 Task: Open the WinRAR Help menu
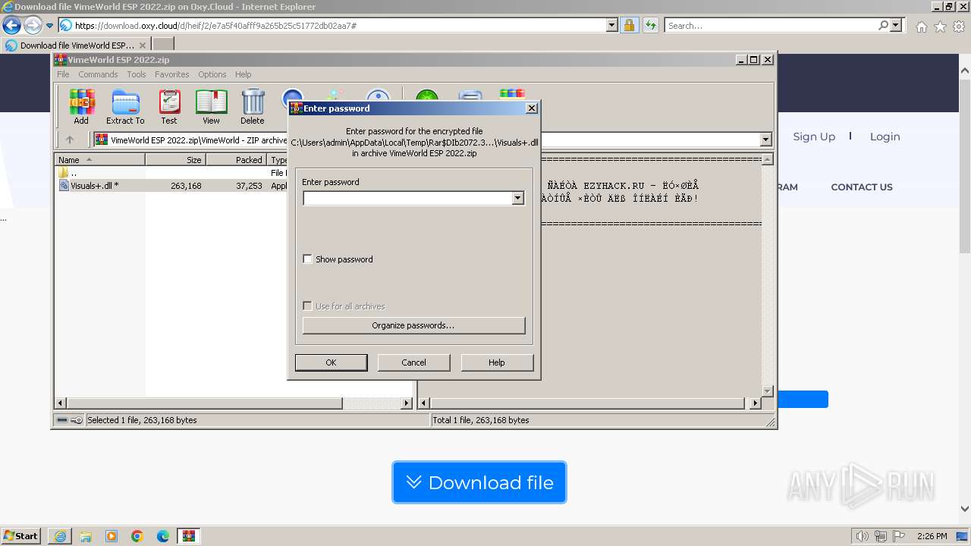[x=243, y=74]
